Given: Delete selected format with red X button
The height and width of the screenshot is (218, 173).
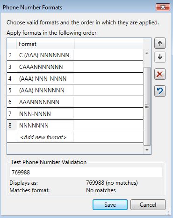Looking at the screenshot, I should [x=160, y=74].
